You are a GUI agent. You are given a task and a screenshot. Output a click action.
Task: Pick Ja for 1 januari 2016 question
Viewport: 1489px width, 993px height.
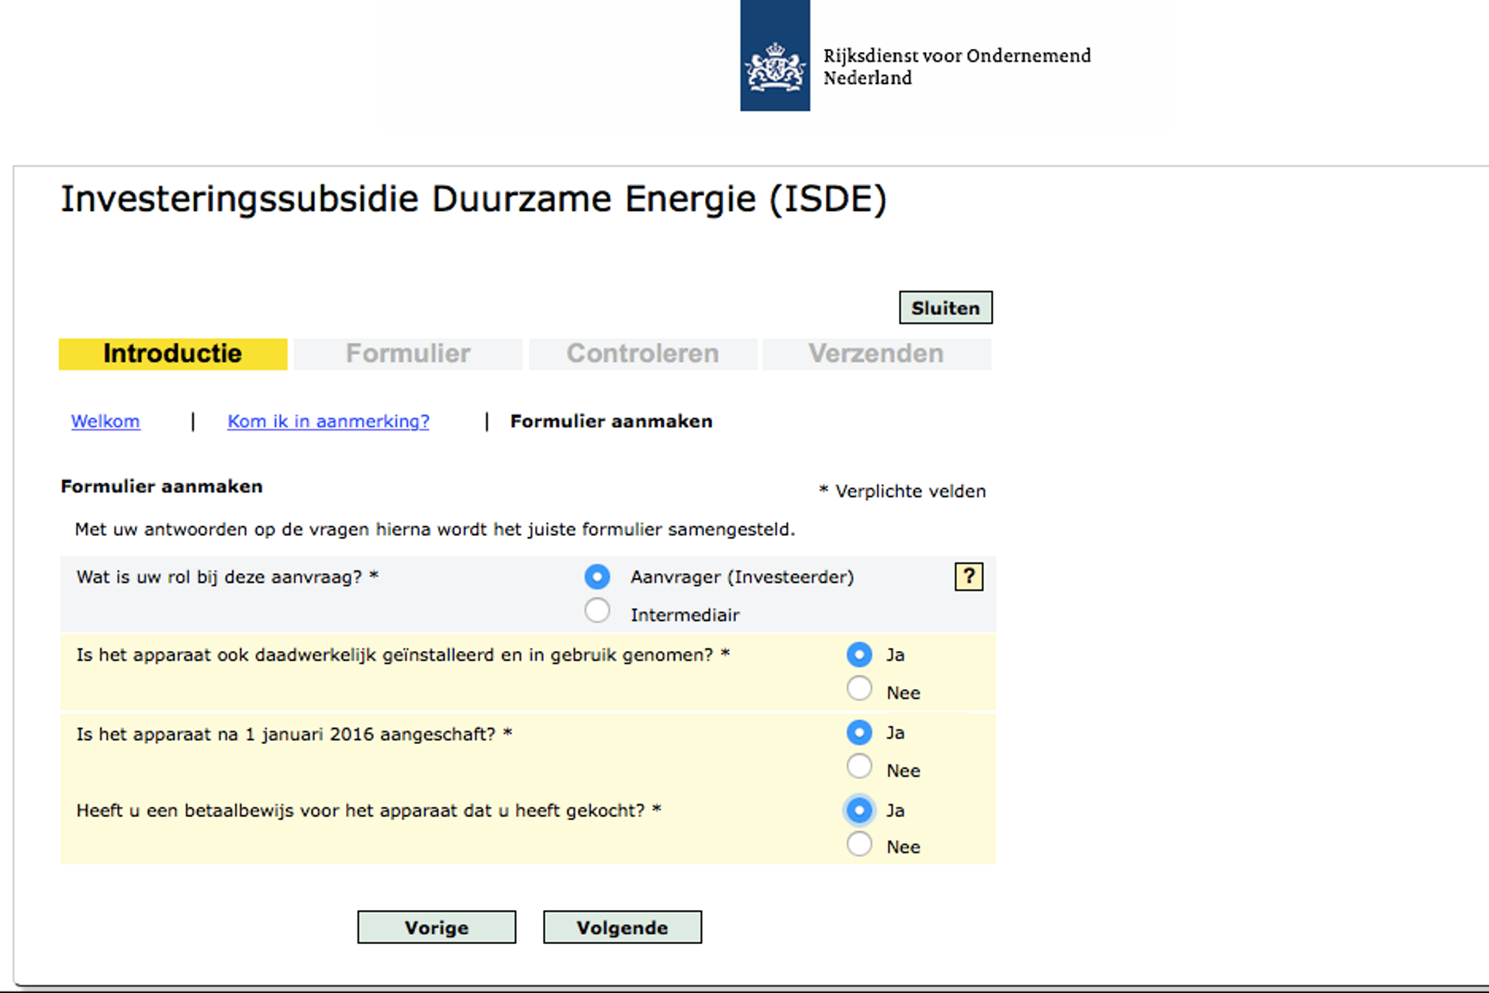859,732
